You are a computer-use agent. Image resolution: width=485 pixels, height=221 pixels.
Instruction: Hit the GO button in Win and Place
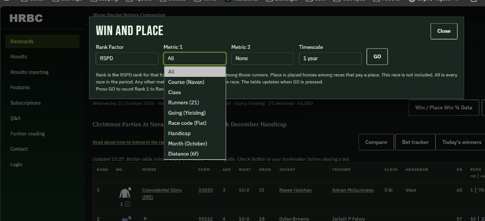point(377,56)
